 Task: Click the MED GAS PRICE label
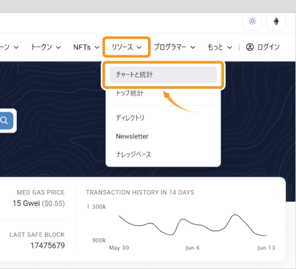coord(41,192)
